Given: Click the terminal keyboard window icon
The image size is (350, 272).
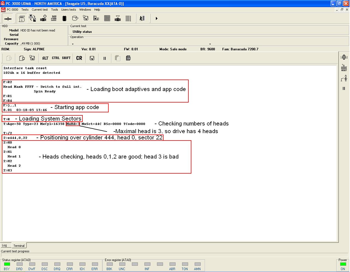Looking at the screenshot, I should tap(128, 58).
